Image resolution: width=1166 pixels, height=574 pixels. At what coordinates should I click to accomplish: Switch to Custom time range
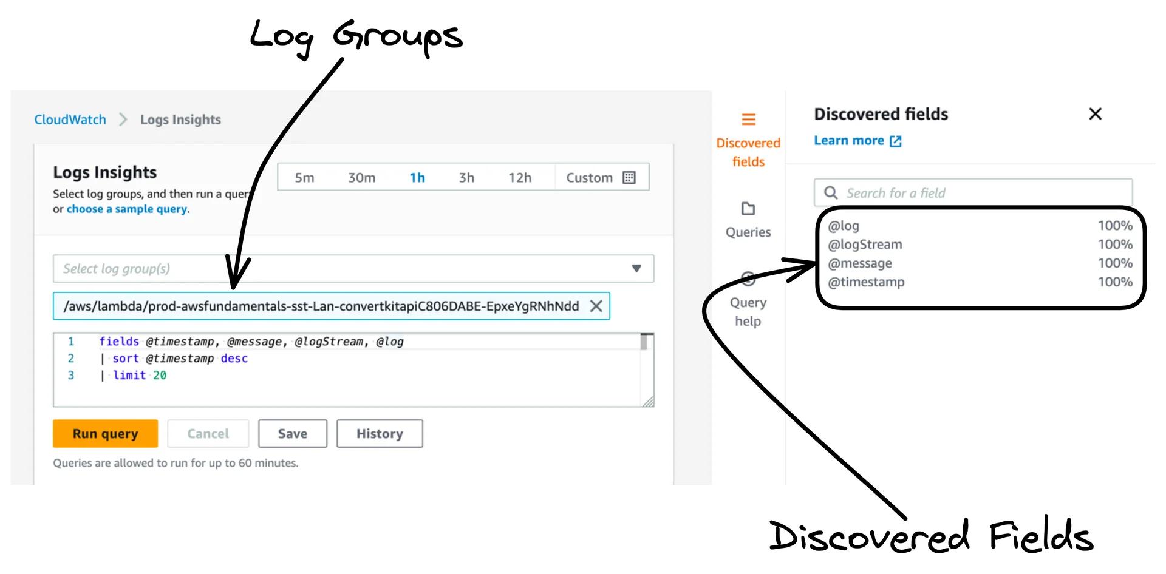tap(588, 177)
